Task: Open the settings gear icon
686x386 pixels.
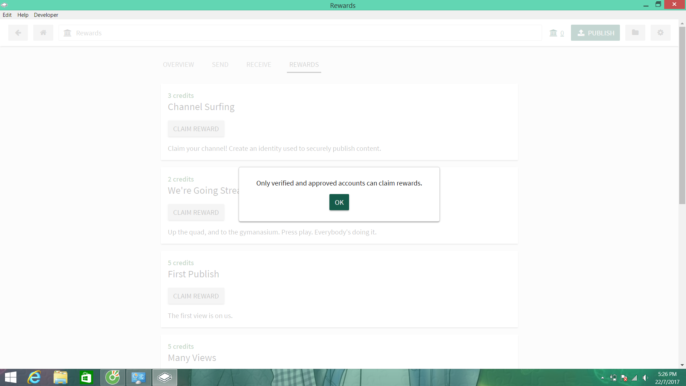Action: point(660,33)
